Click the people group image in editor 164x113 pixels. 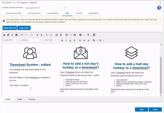point(30,53)
